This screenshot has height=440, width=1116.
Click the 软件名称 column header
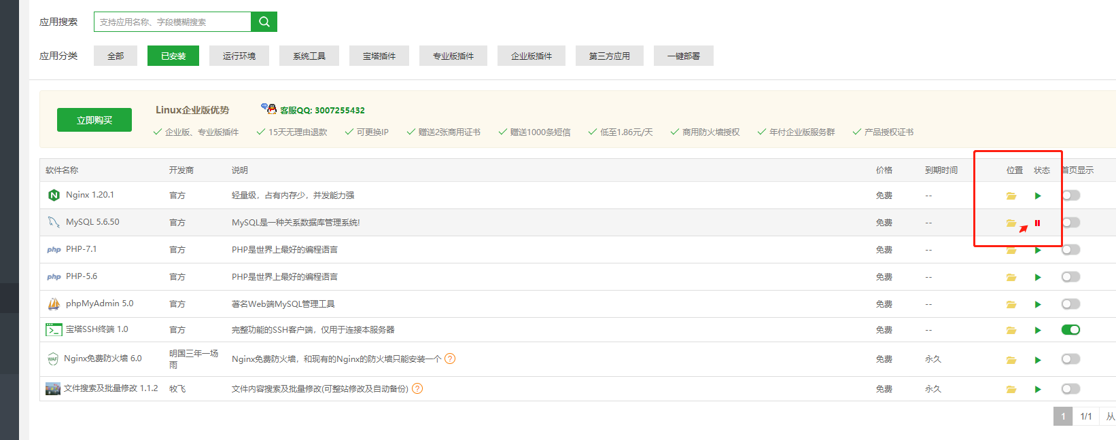pyautogui.click(x=62, y=170)
